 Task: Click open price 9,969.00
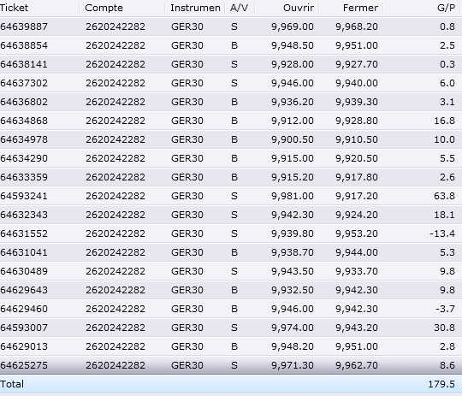pos(293,27)
